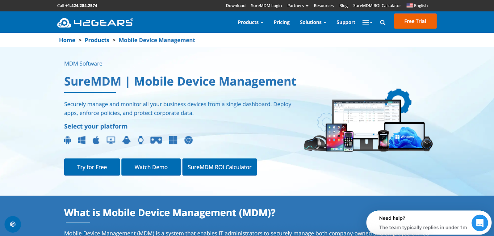Open the site search magnifier icon

[383, 23]
